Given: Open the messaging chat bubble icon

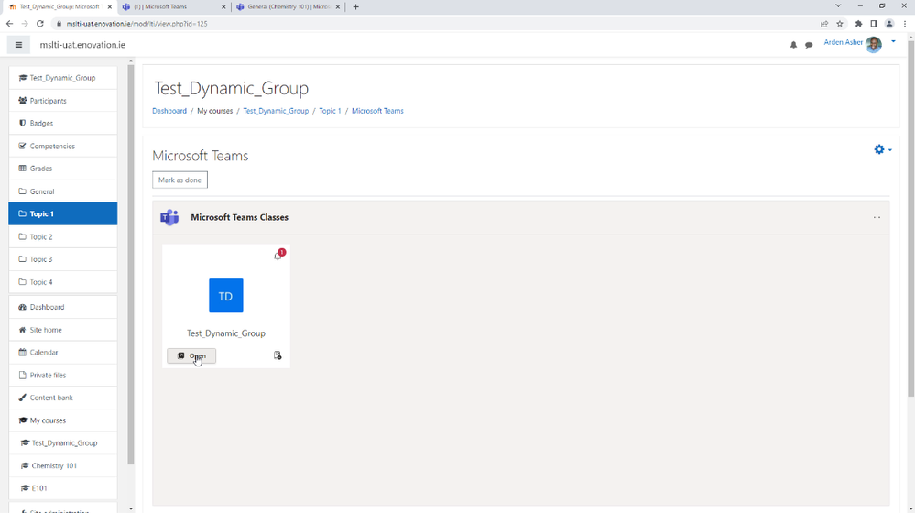Looking at the screenshot, I should pos(809,45).
